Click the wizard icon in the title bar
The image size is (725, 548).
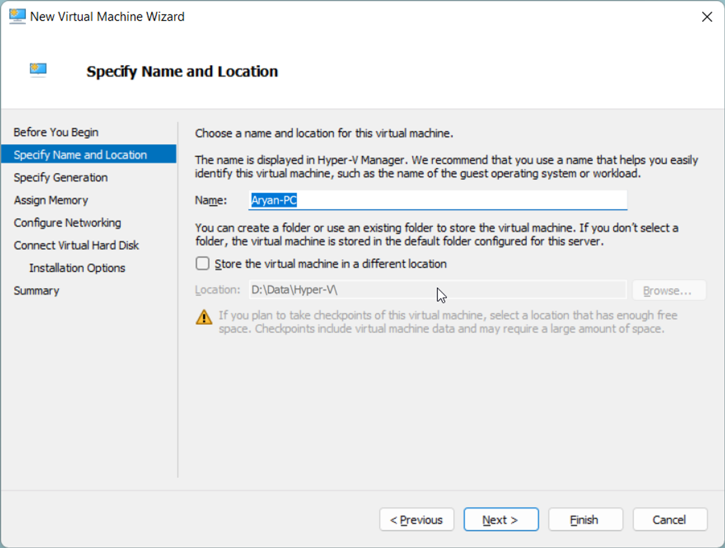coord(18,16)
